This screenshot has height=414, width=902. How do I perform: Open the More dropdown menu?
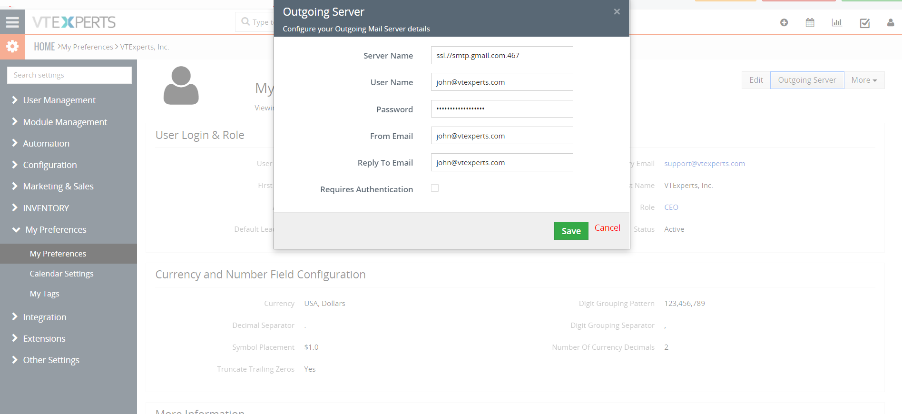pyautogui.click(x=864, y=80)
